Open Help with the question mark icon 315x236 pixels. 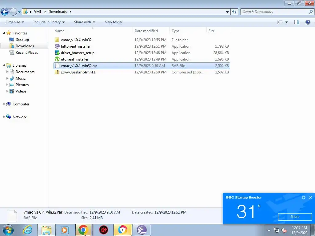(x=308, y=22)
